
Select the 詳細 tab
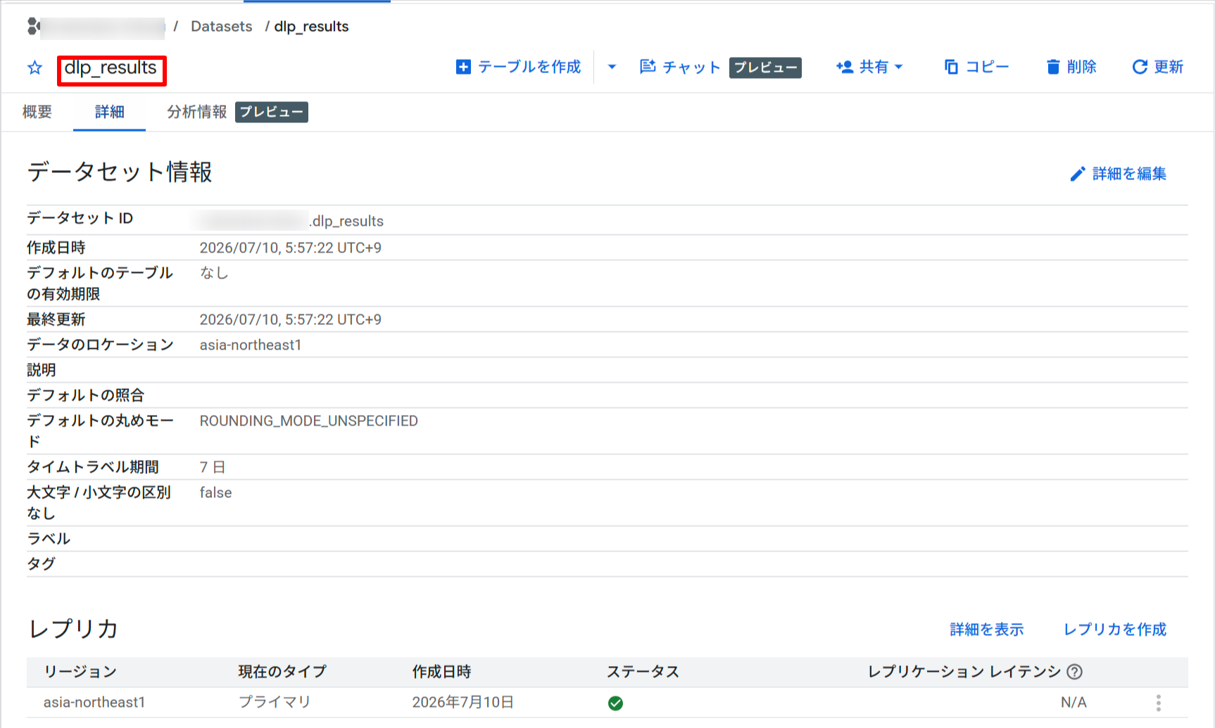(x=110, y=112)
